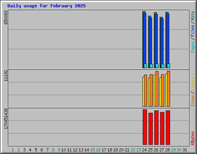The width and height of the screenshot is (197, 154).
Task: Select the red KBytes bar for day 24
Action: pos(145,127)
